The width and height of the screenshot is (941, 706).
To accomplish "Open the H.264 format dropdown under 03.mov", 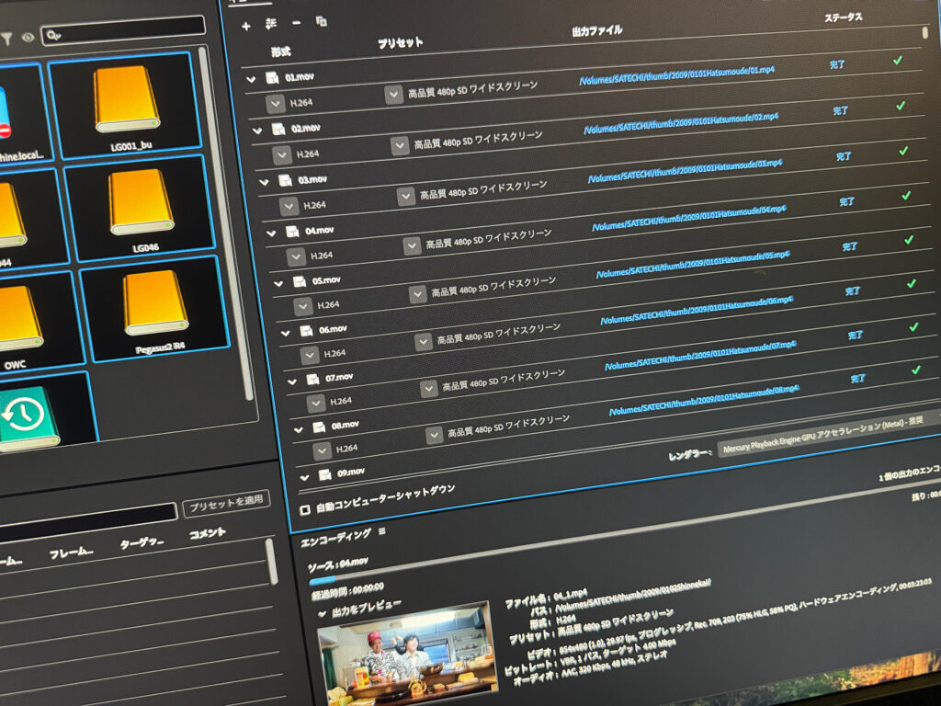I will pyautogui.click(x=288, y=207).
